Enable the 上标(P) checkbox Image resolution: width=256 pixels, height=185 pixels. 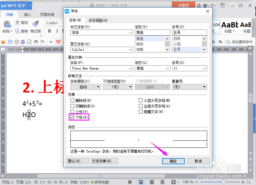(72, 111)
